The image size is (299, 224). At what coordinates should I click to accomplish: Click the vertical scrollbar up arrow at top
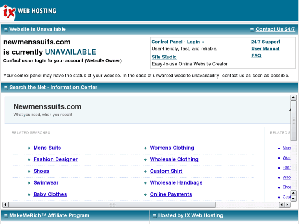pyautogui.click(x=293, y=97)
